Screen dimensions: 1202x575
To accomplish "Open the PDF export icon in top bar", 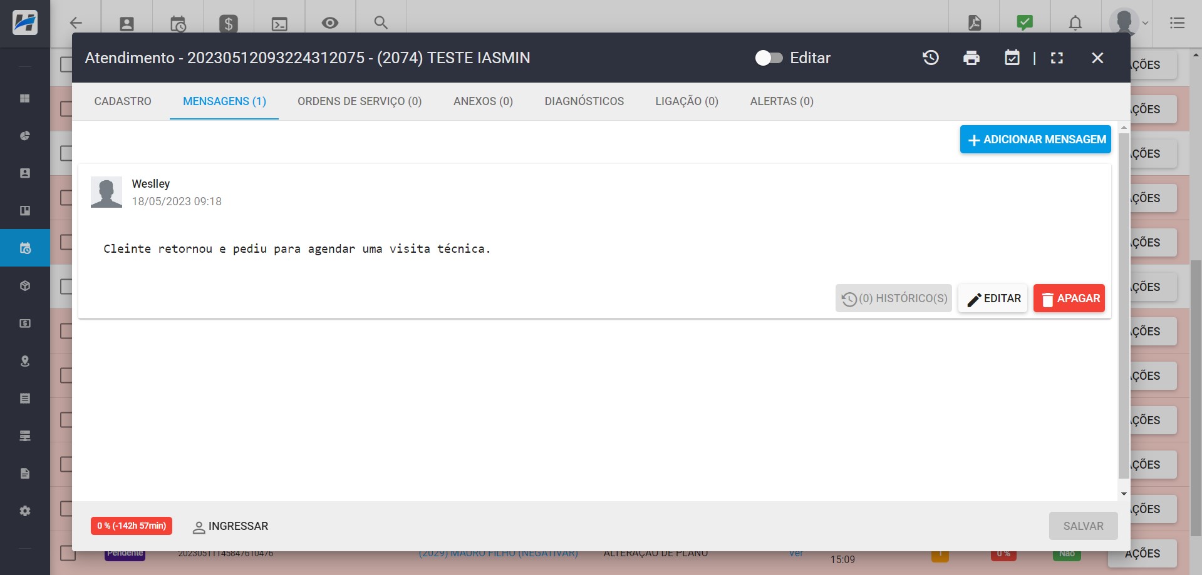I will [x=975, y=23].
